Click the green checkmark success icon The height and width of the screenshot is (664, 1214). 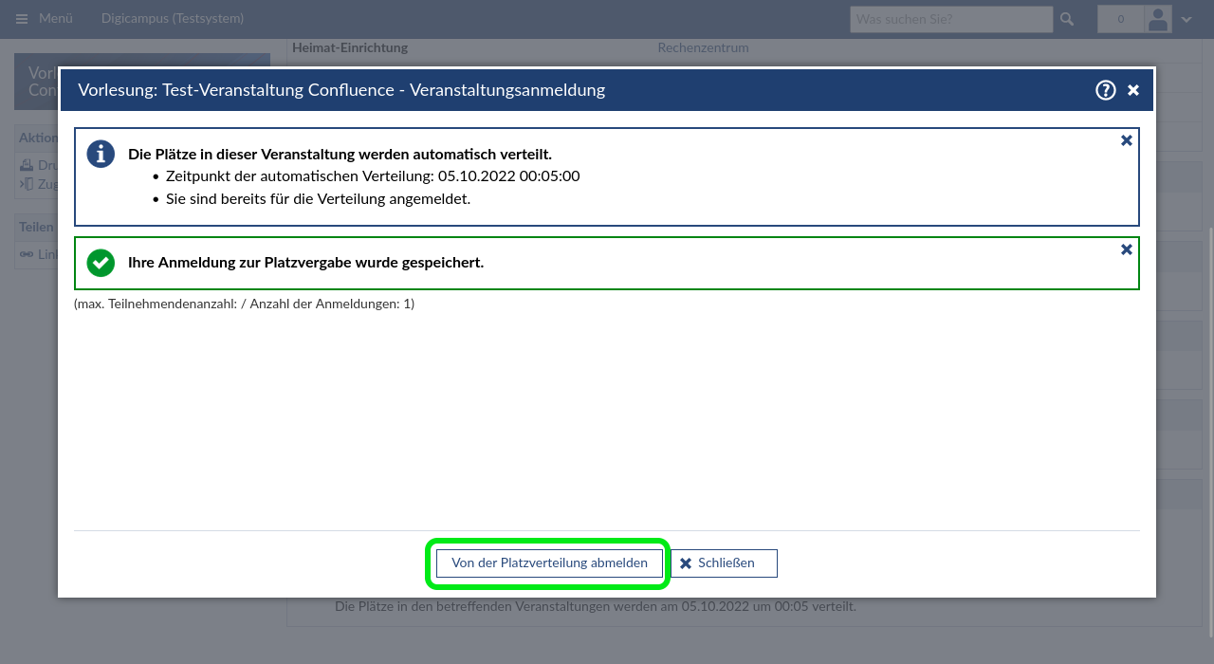101,263
